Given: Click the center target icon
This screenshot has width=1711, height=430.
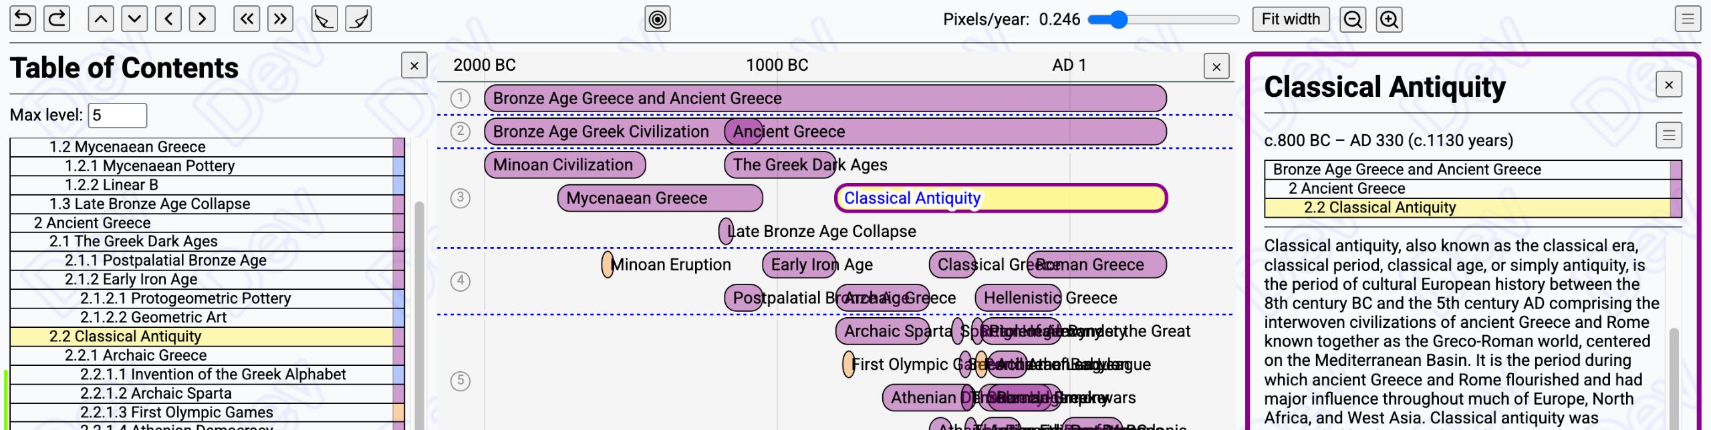Looking at the screenshot, I should (x=657, y=19).
